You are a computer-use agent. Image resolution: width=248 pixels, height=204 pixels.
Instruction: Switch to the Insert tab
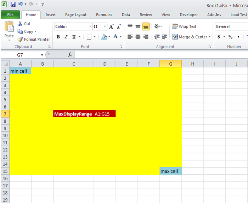(50, 15)
